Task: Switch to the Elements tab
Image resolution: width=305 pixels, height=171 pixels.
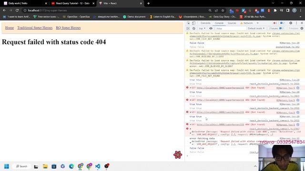Action: click(205, 23)
